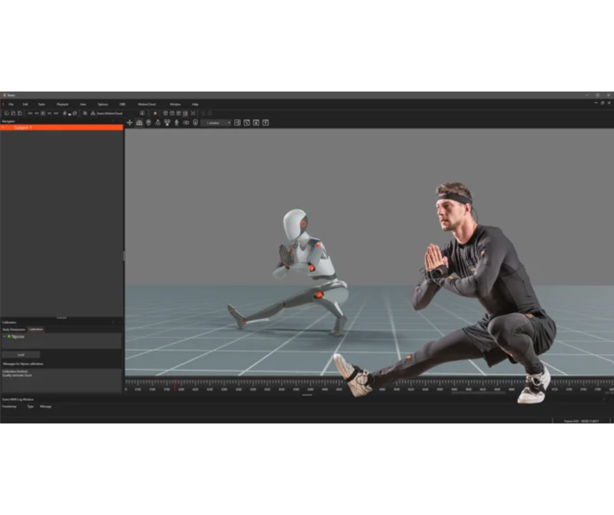Expand the Npose entry in the Calibration panel
The image size is (614, 515).
[x=5, y=337]
